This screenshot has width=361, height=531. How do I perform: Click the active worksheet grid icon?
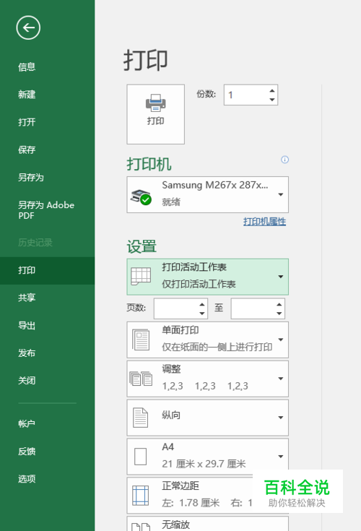[141, 276]
